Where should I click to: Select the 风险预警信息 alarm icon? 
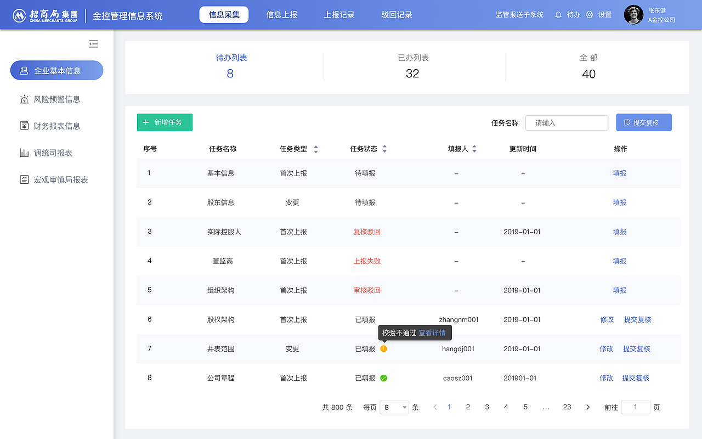click(x=25, y=99)
